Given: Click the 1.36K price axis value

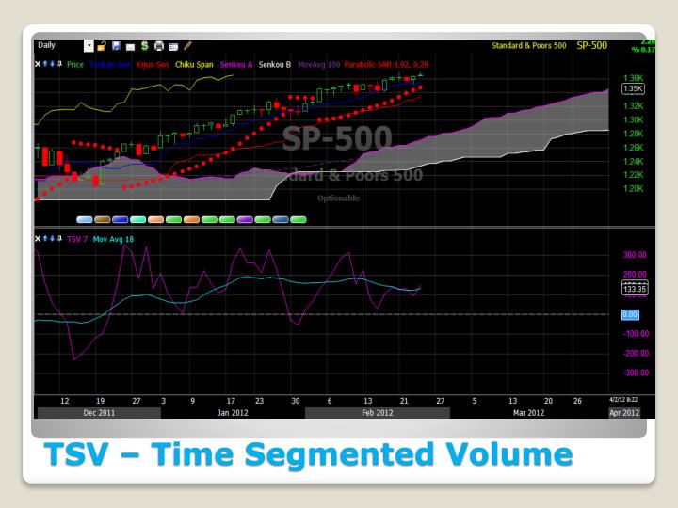Looking at the screenshot, I should 633,78.
